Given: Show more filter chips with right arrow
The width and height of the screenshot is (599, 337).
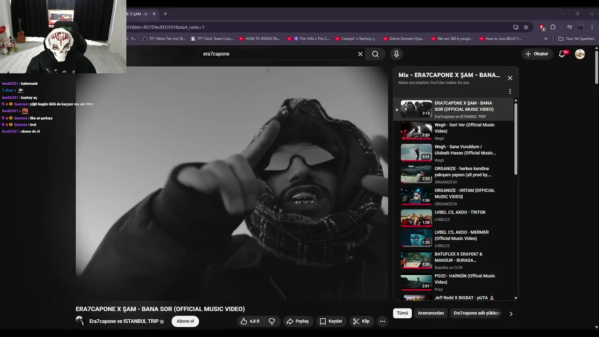Looking at the screenshot, I should [x=511, y=314].
